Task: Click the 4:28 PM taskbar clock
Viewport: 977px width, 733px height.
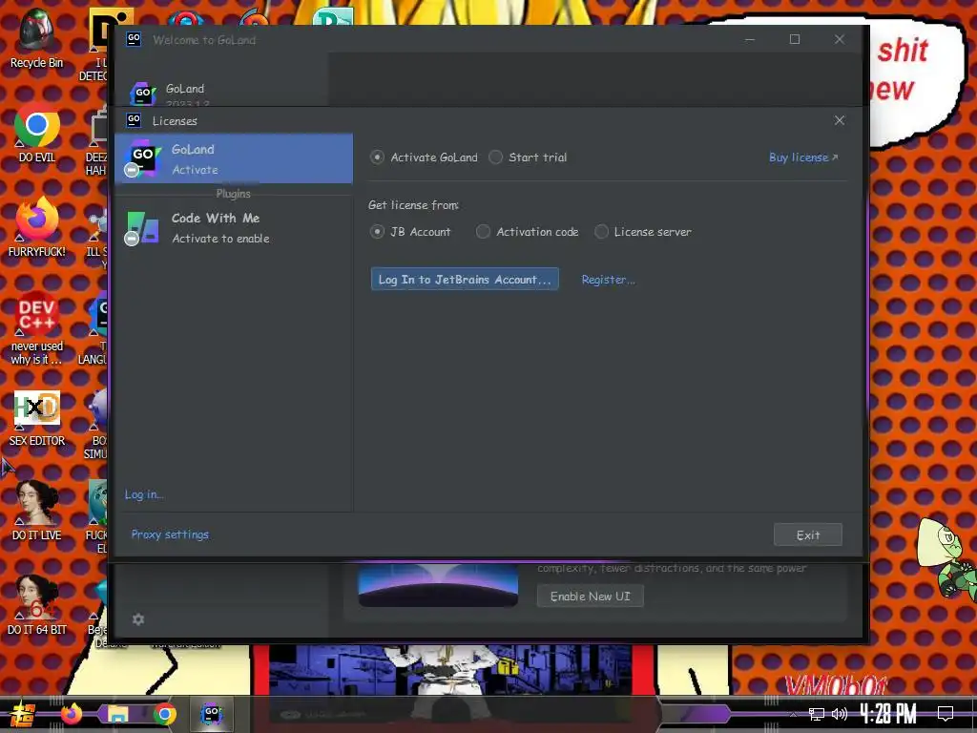Action: [888, 714]
